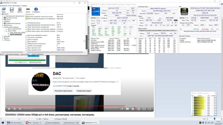Switch to HWiNFO64 taskbar item

90,123
